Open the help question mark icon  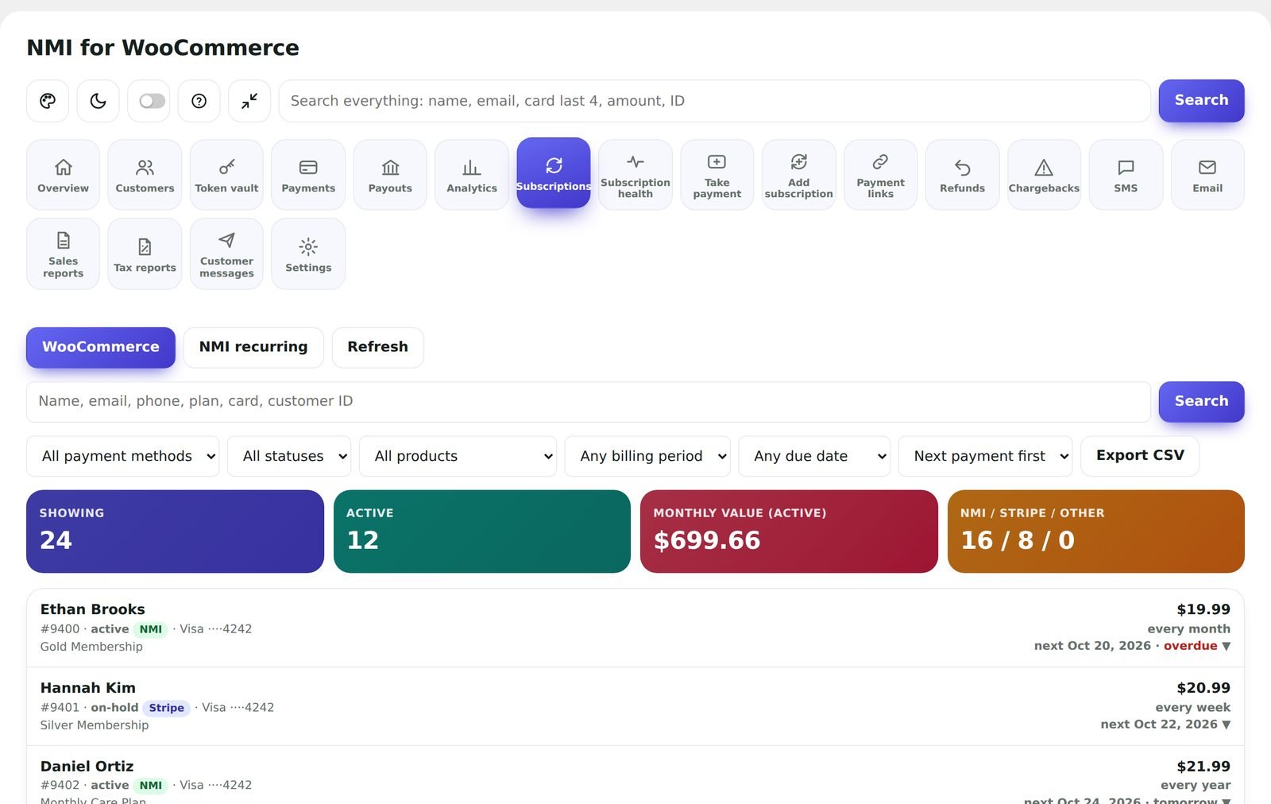[x=199, y=101]
